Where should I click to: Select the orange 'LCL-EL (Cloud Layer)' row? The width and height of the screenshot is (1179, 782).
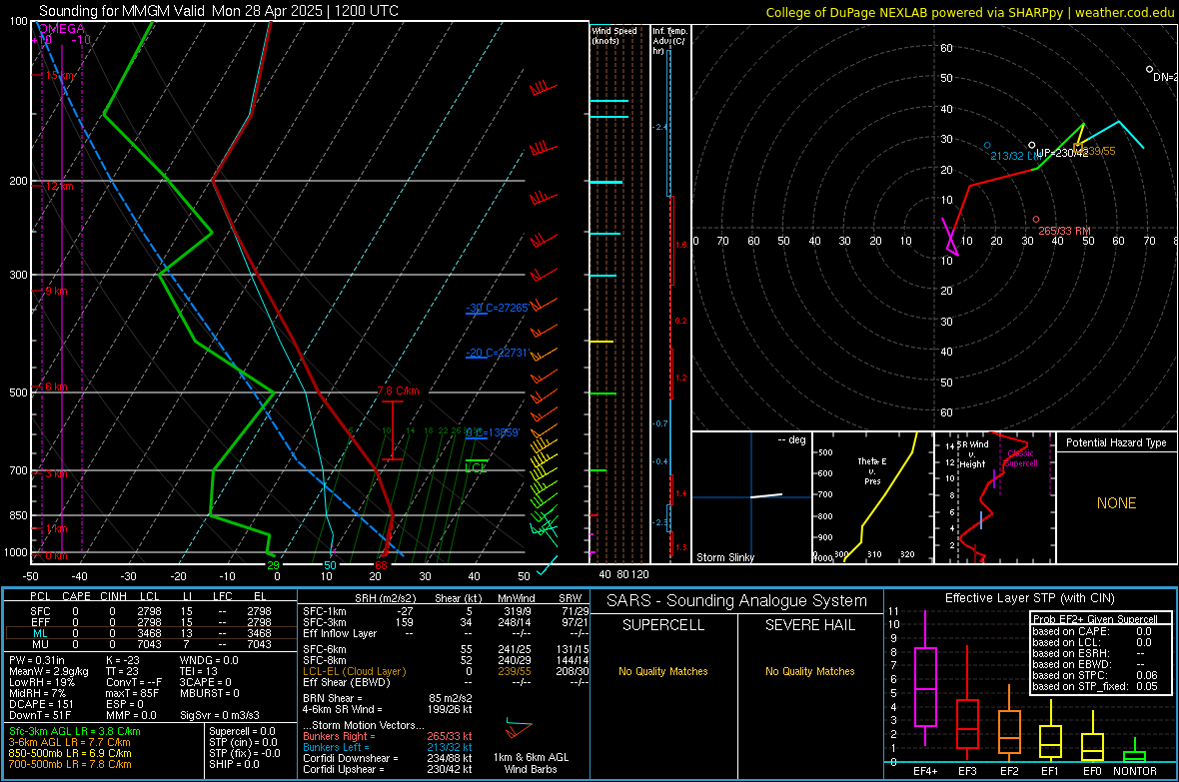(446, 671)
